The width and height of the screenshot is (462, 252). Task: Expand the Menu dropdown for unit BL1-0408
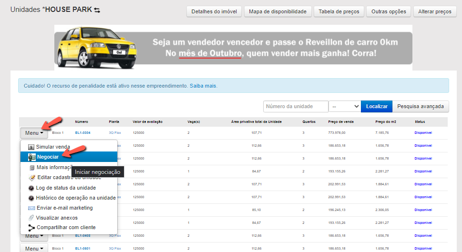[34, 236]
